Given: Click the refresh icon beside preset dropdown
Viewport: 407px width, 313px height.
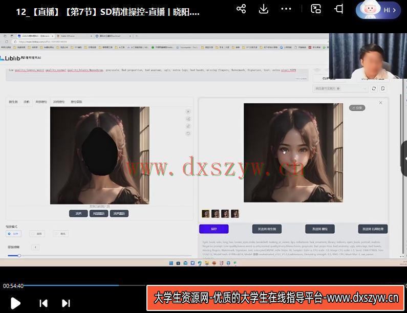Looking at the screenshot, I should click(374, 88).
